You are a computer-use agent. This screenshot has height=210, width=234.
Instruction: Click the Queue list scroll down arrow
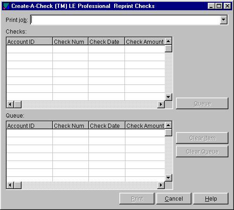tap(168, 178)
